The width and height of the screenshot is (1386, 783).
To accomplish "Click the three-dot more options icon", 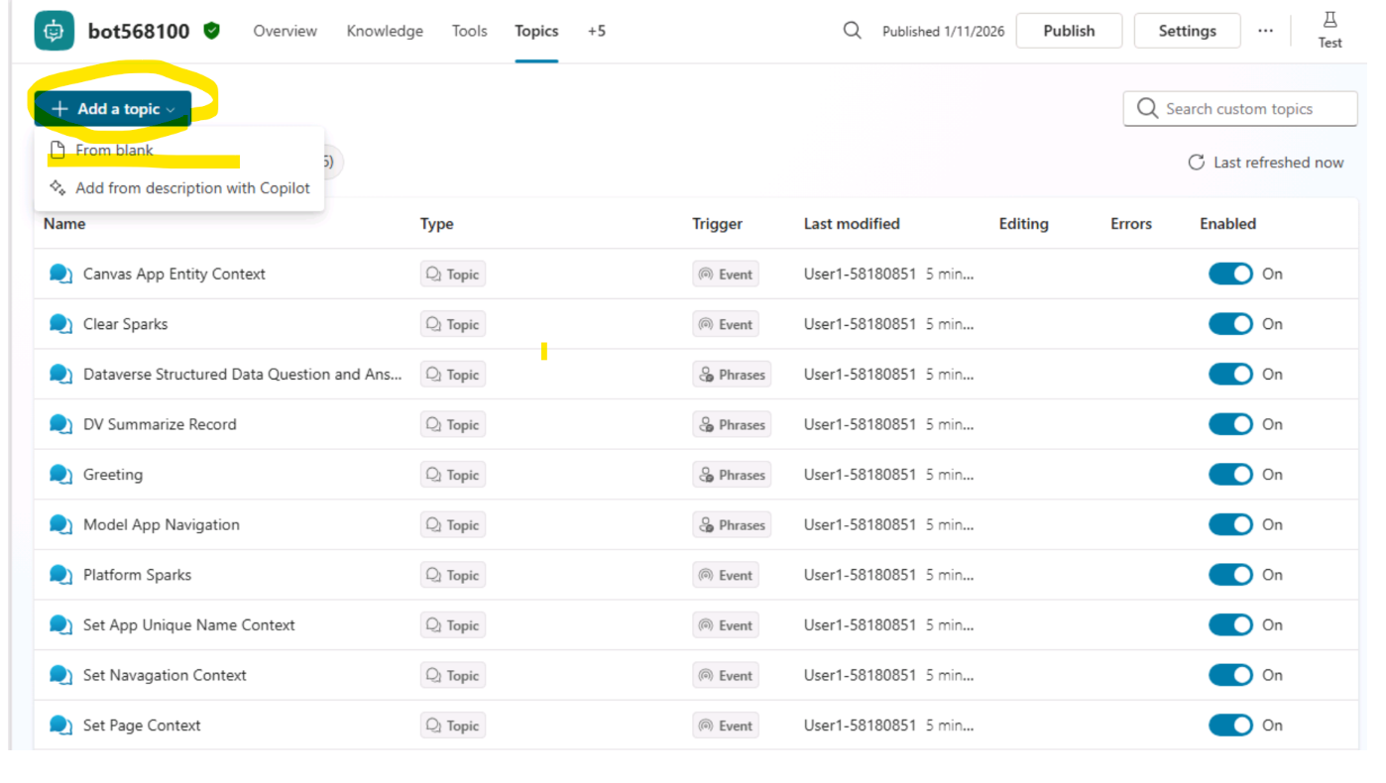I will [1265, 31].
